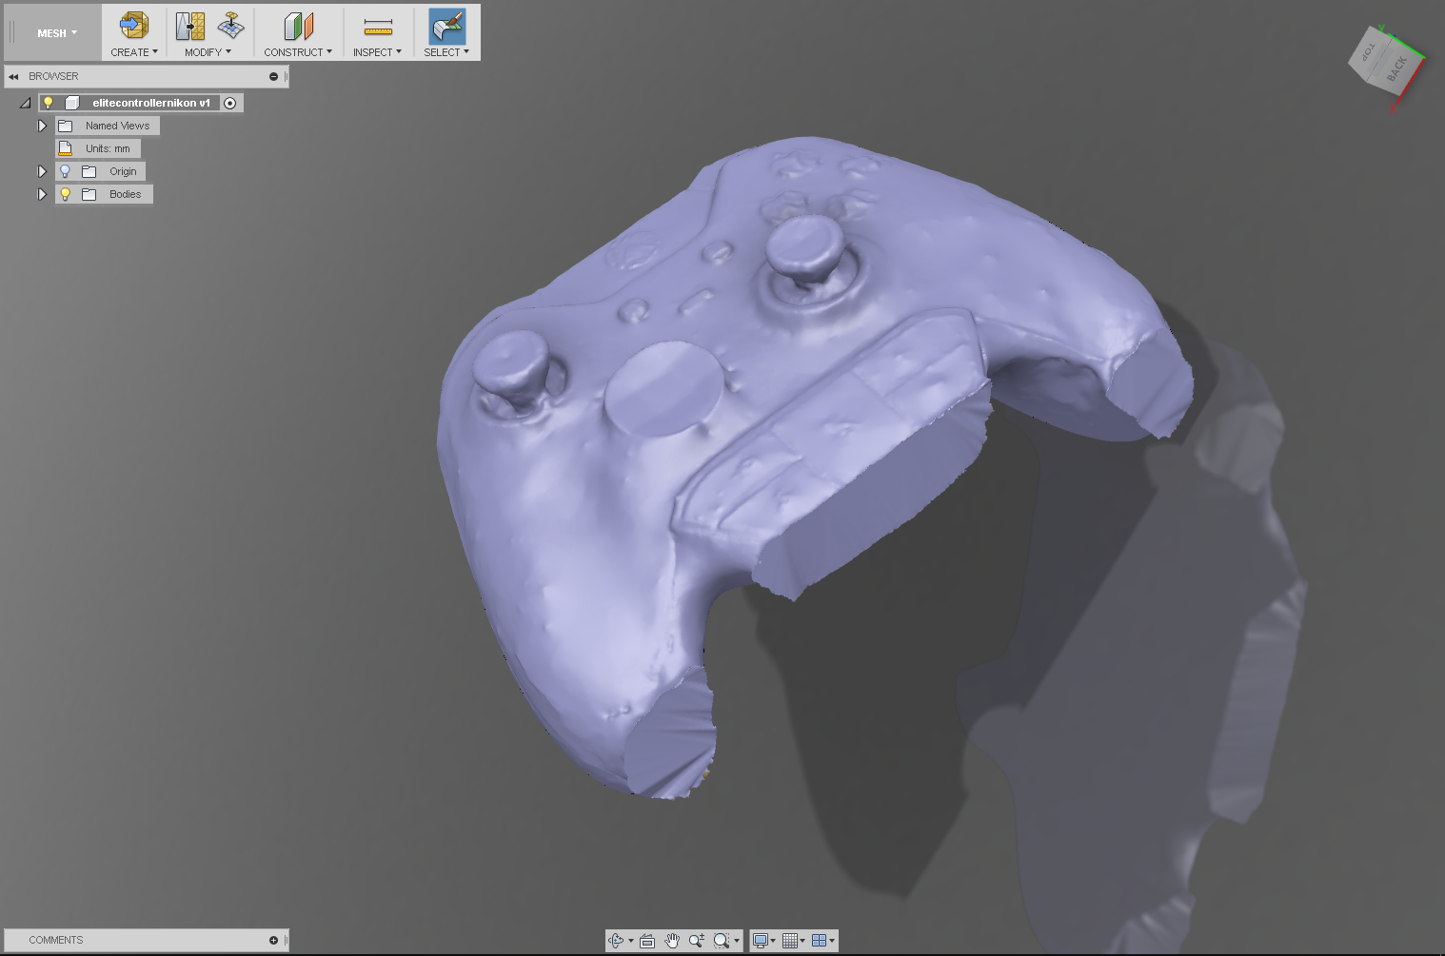Activate the Paint Selection icon above SELECT
The width and height of the screenshot is (1445, 956).
pos(446,27)
